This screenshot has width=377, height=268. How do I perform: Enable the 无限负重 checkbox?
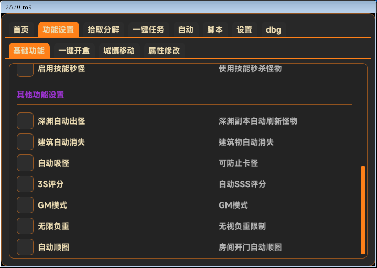pyautogui.click(x=25, y=226)
